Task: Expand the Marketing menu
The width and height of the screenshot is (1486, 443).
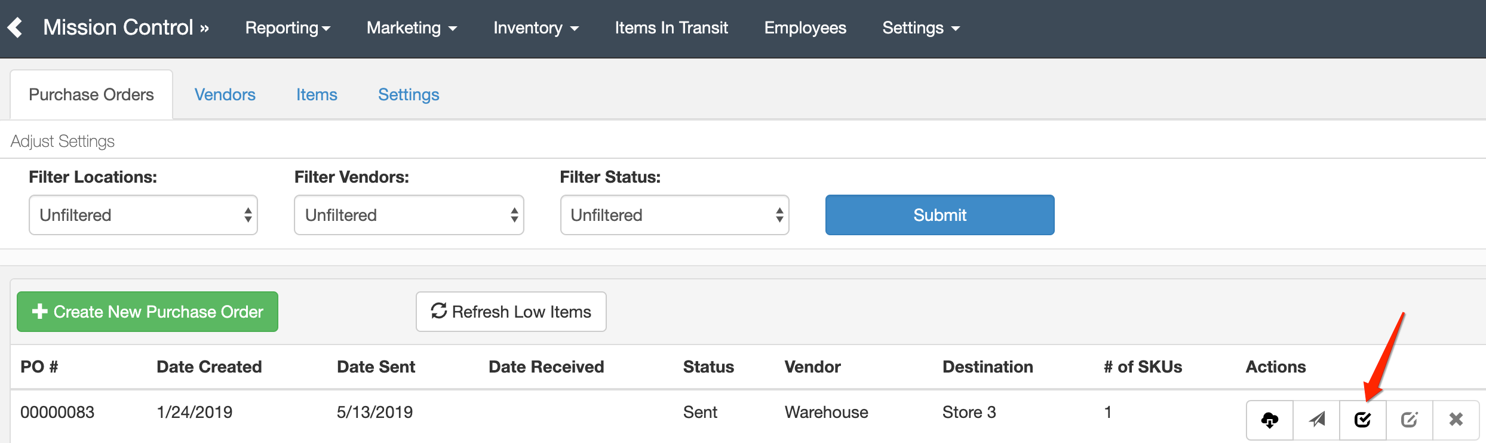Action: [x=412, y=27]
